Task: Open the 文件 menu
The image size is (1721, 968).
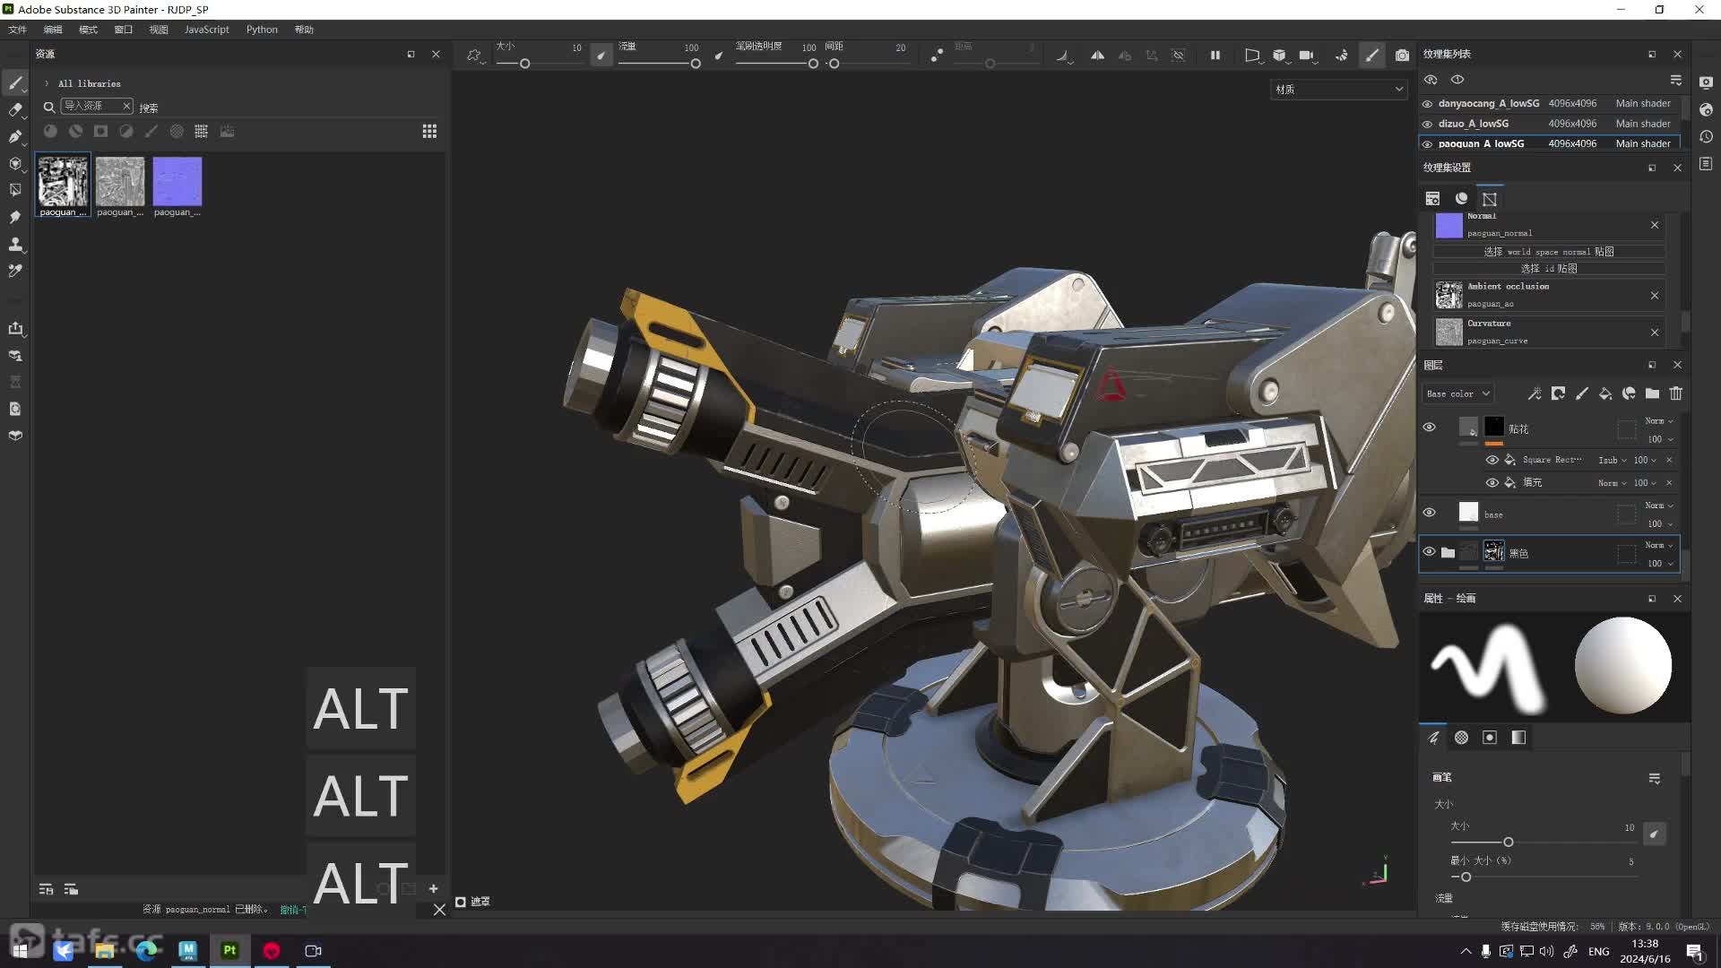Action: pos(18,30)
